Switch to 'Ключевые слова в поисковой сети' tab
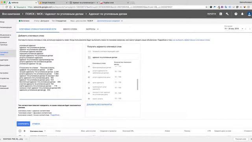The image size is (252, 142). tap(38, 29)
